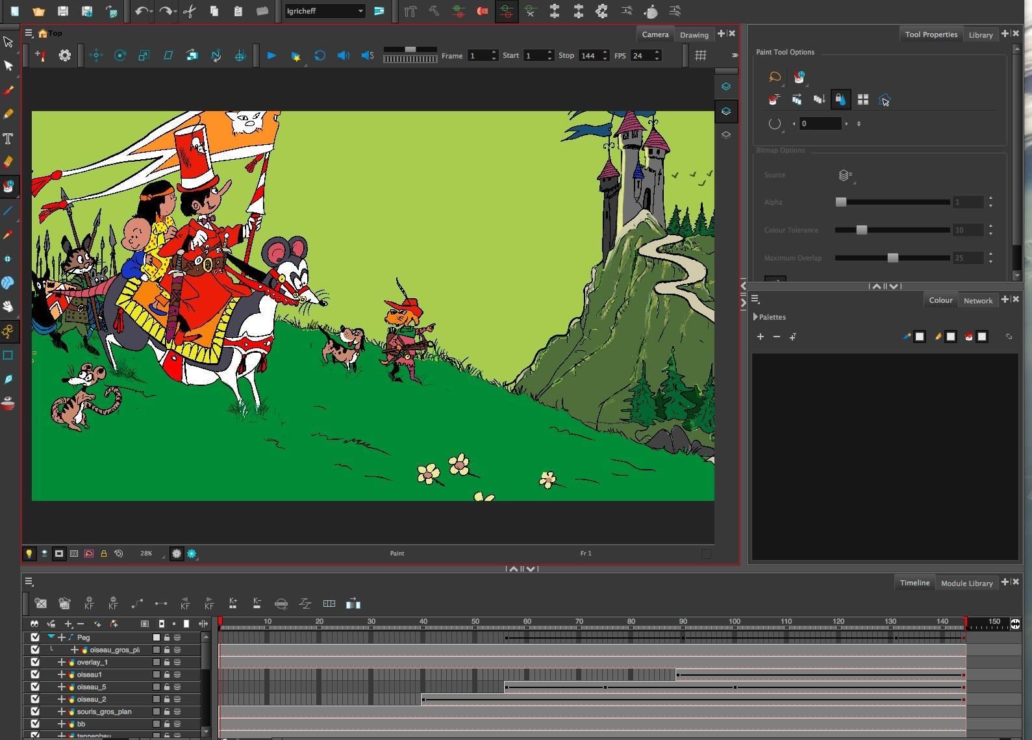The width and height of the screenshot is (1032, 740).
Task: Expand the Palettes section
Action: pyautogui.click(x=755, y=317)
